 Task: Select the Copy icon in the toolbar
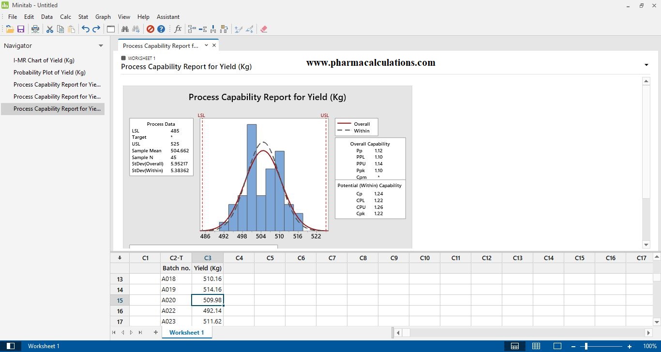tap(60, 29)
